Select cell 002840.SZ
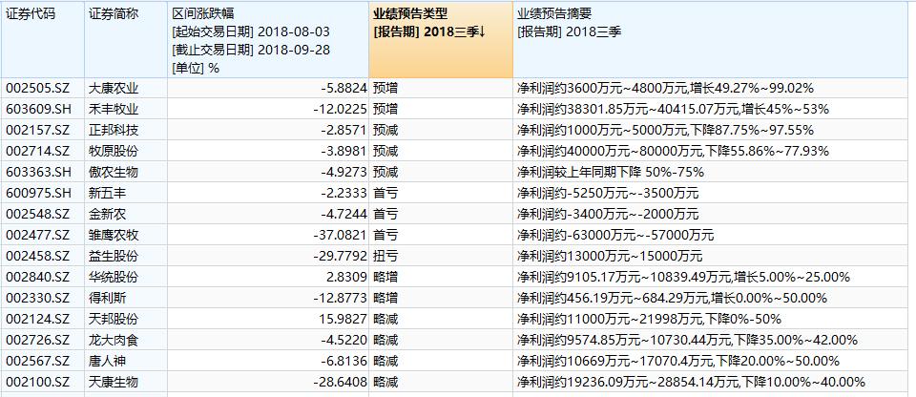 (43, 277)
